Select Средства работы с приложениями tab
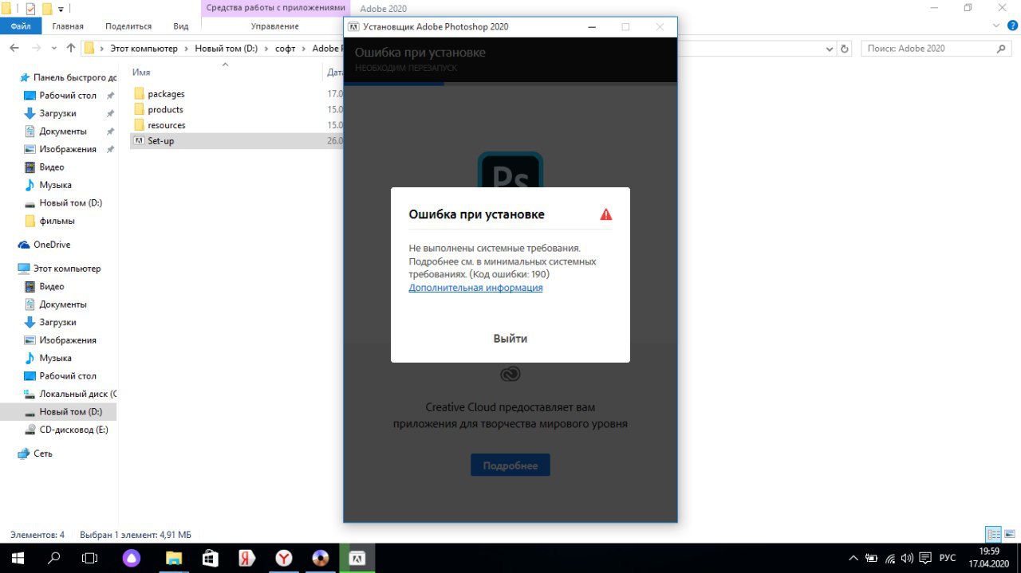The height and width of the screenshot is (573, 1021). coord(274,8)
